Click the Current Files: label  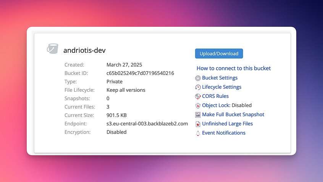coord(80,107)
